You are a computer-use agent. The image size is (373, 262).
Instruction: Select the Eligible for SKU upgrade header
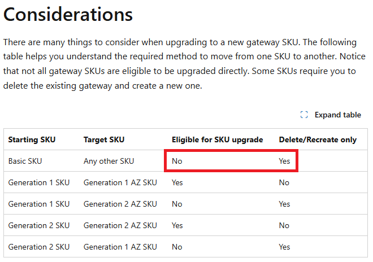click(x=217, y=139)
